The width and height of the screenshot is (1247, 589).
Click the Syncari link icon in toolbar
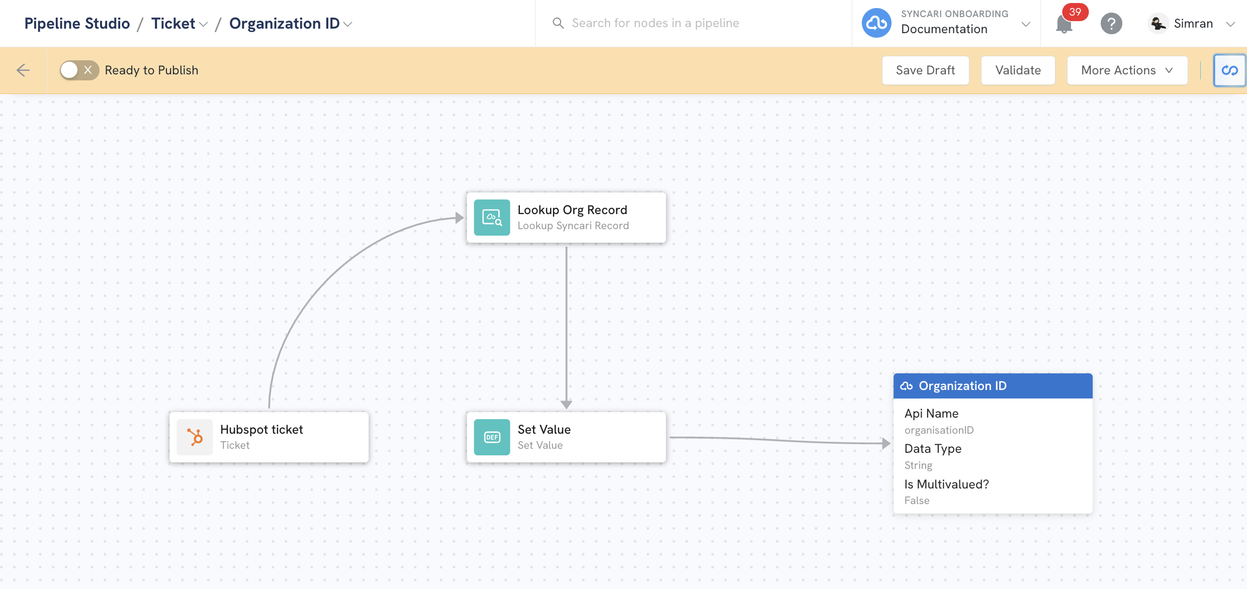1229,70
